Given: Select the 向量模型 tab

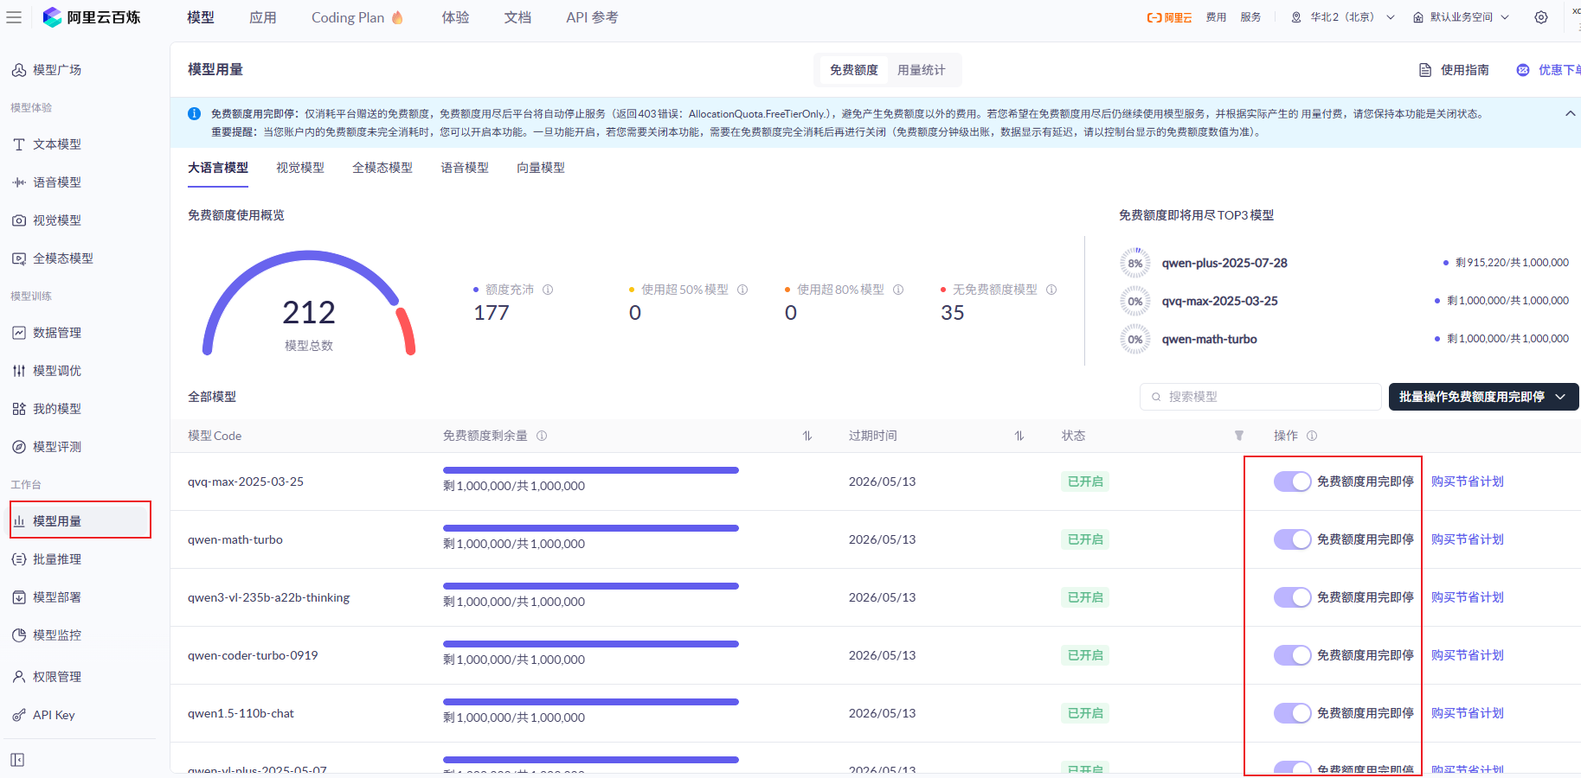Looking at the screenshot, I should (x=541, y=168).
